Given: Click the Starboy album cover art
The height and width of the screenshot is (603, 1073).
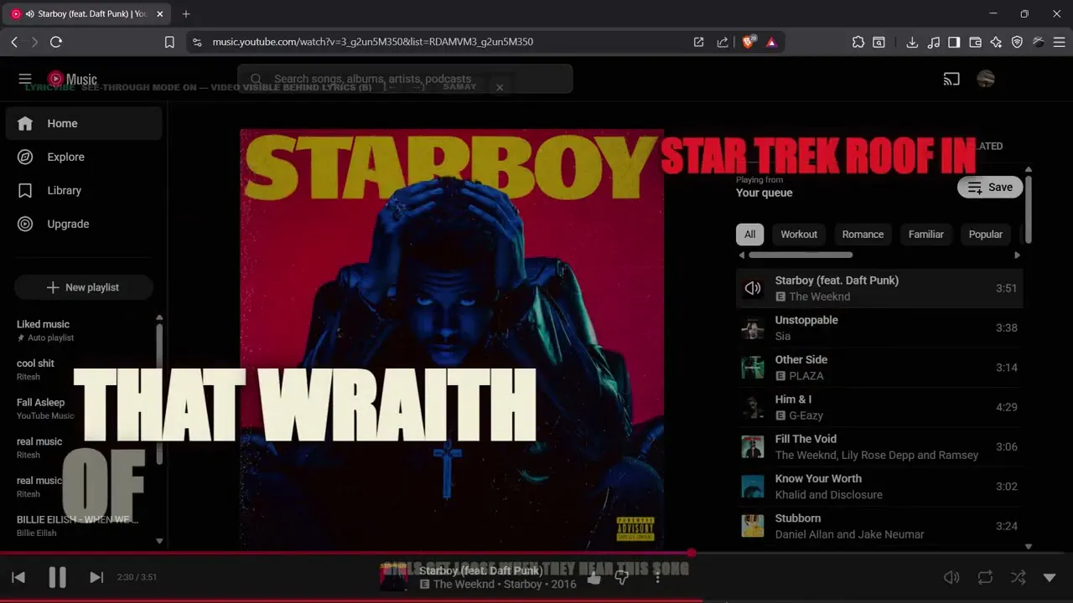Looking at the screenshot, I should [x=452, y=339].
